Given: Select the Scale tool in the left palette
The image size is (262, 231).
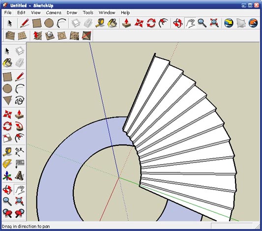Looking at the screenshot, I should point(7,138).
